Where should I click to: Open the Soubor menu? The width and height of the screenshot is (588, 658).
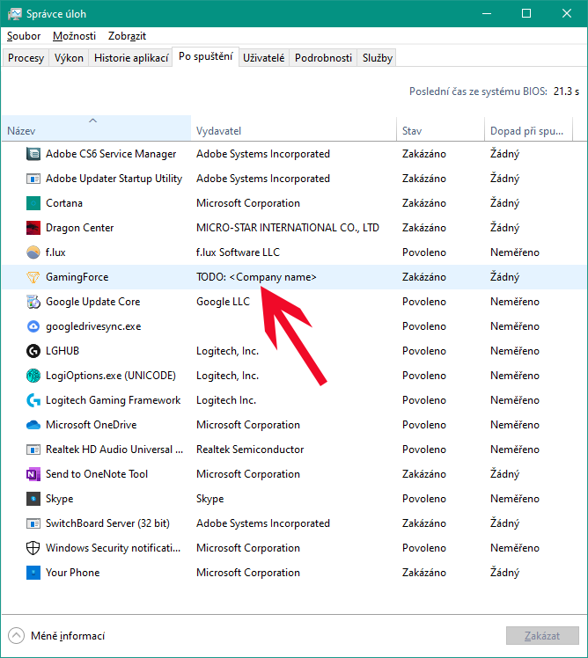[x=24, y=36]
